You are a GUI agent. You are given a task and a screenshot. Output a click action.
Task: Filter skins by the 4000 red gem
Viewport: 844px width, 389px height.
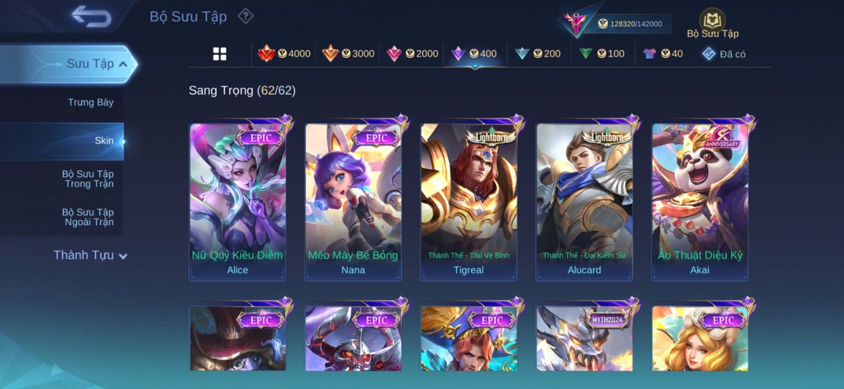click(x=284, y=53)
